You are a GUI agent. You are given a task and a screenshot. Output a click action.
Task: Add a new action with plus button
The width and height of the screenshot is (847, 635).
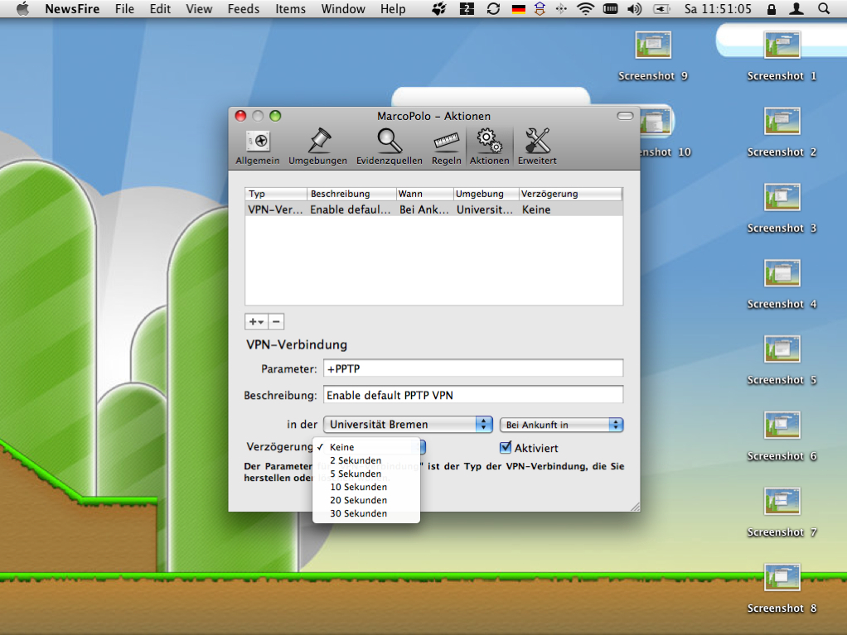(256, 321)
